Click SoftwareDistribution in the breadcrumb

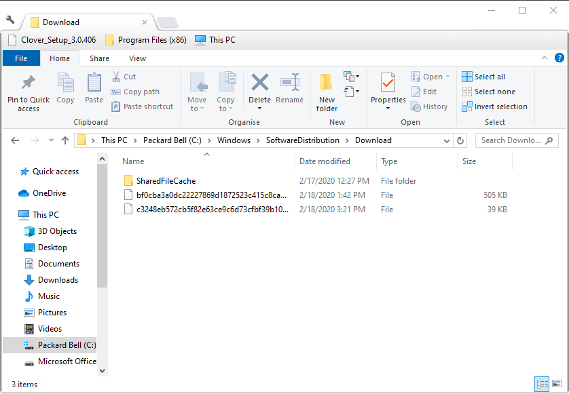click(x=303, y=140)
